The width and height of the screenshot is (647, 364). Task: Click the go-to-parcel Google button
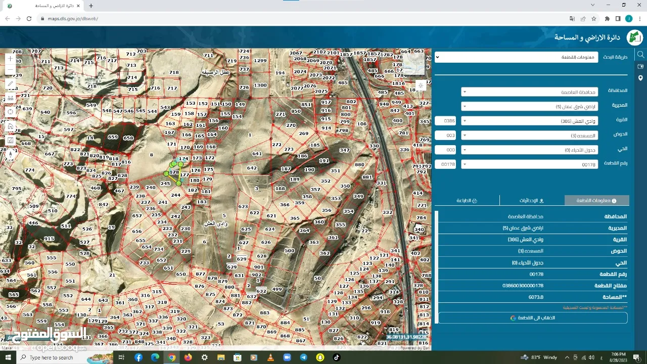point(532,317)
